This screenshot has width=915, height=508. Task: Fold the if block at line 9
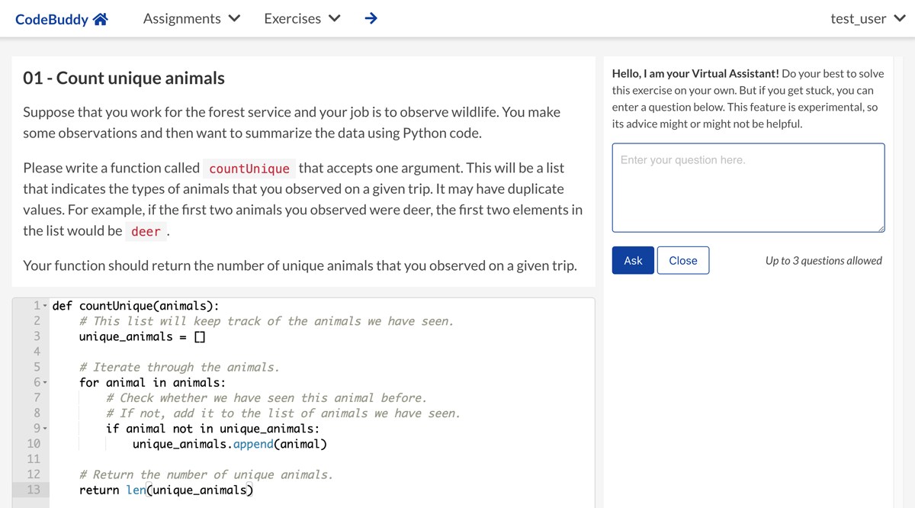pyautogui.click(x=45, y=429)
